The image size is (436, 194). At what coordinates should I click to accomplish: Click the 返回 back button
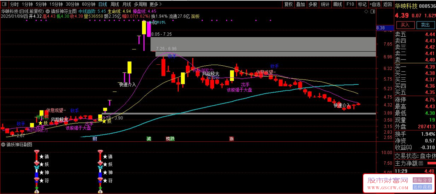coord(387,4)
